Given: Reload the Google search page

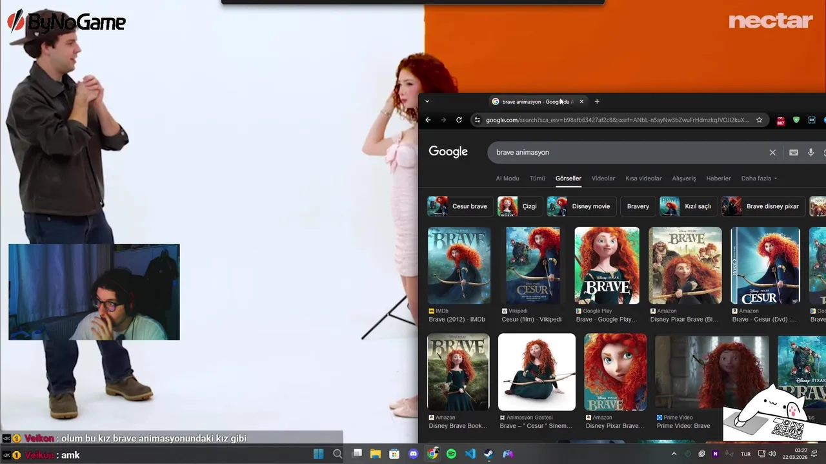Looking at the screenshot, I should (x=459, y=120).
